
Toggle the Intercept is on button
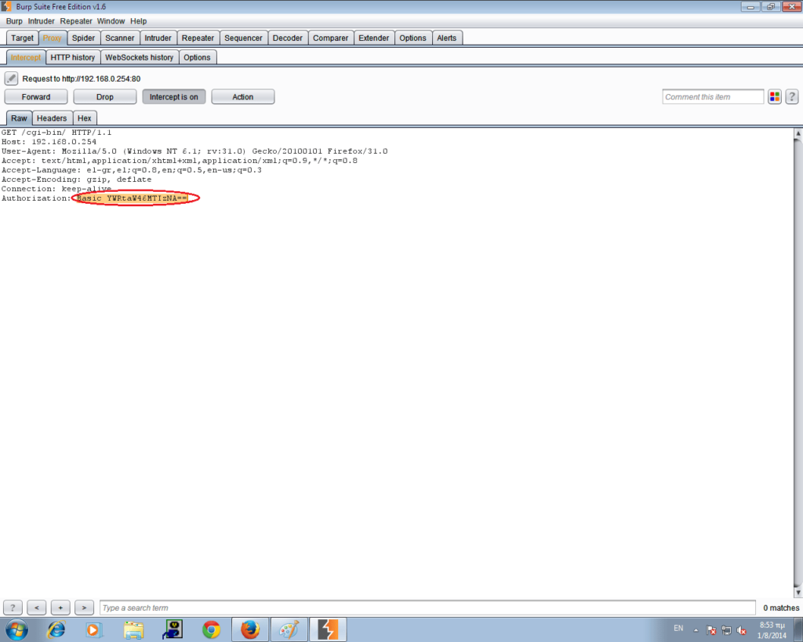(173, 96)
